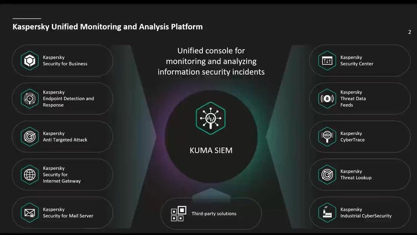
Task: Click the Internet Gateway globe icon
Action: (x=30, y=174)
